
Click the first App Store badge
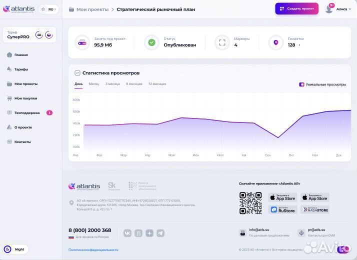point(282,197)
